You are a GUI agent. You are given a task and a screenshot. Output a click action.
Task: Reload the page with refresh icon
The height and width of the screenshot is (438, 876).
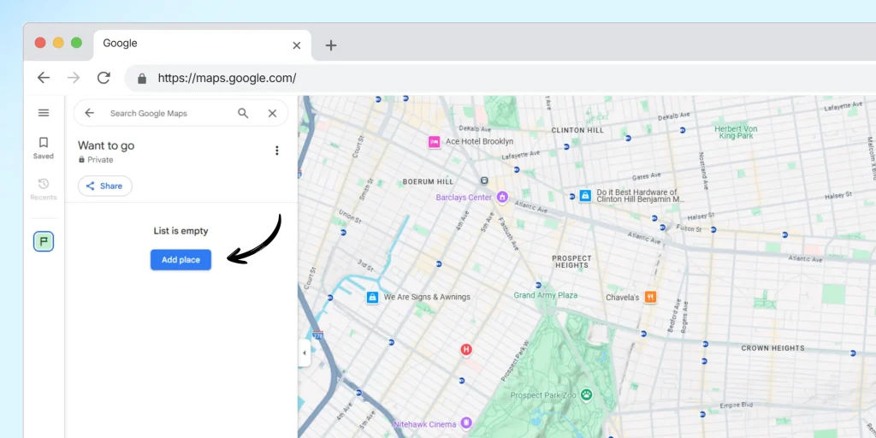point(104,78)
